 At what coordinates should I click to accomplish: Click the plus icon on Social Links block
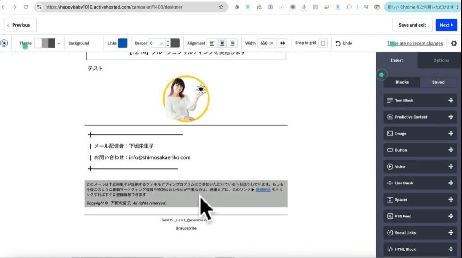[450, 233]
